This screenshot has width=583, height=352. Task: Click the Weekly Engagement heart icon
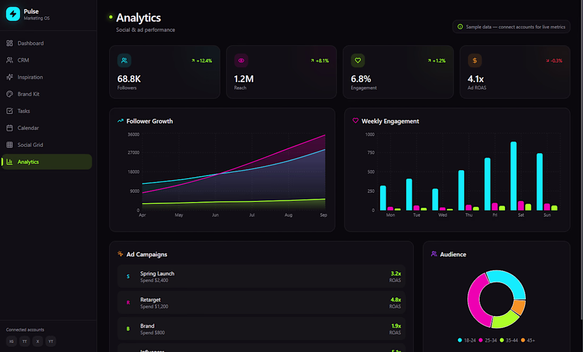356,121
